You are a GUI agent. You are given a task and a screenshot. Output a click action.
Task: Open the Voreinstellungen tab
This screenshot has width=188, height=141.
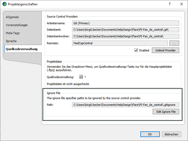point(17,25)
